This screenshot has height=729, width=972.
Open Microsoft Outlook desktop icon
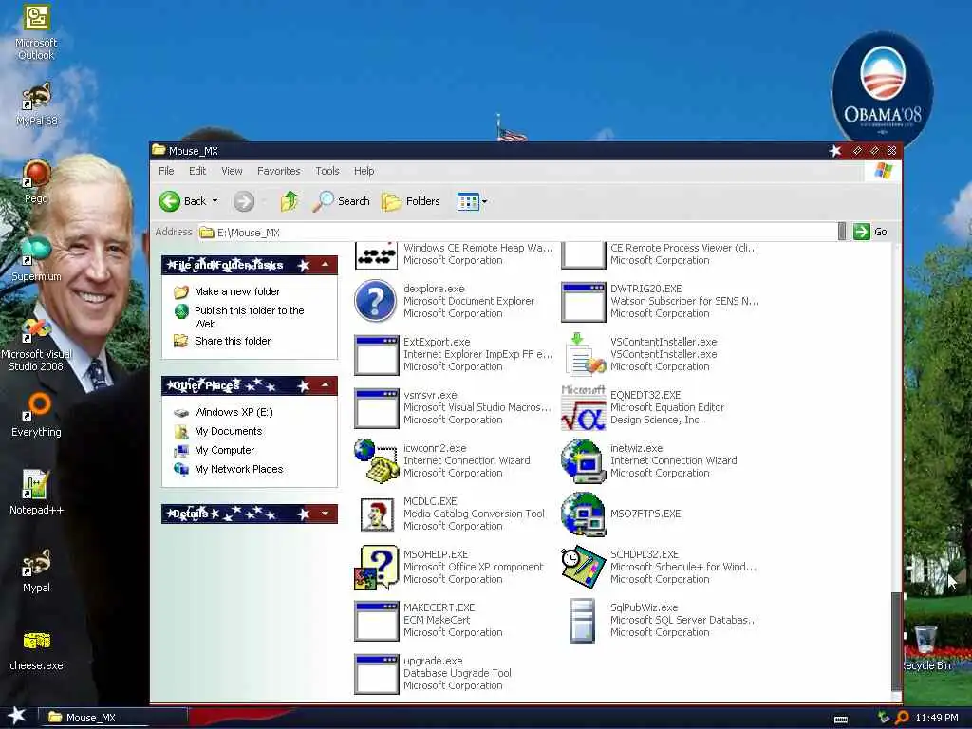(x=36, y=31)
